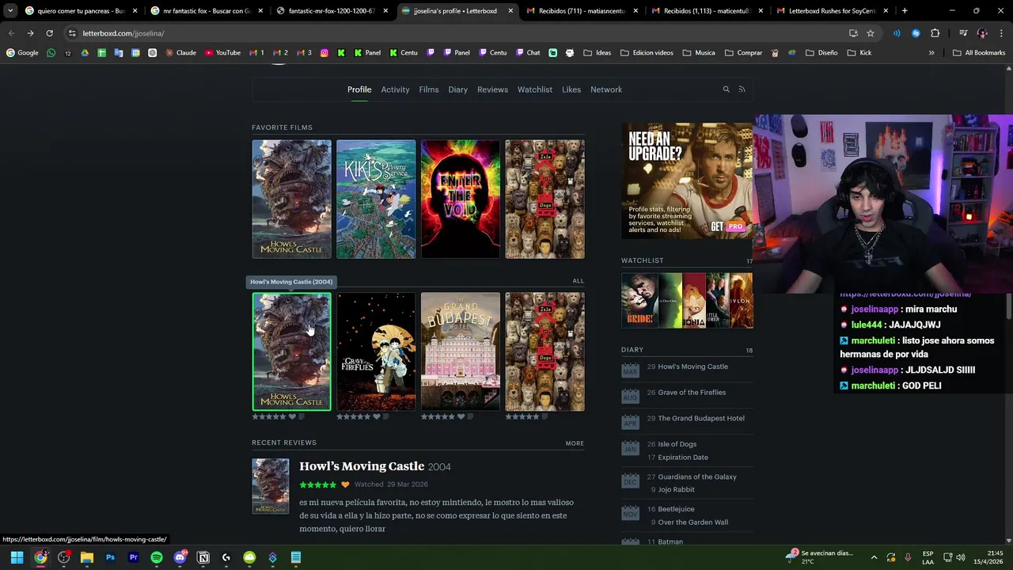Viewport: 1013px width, 570px height.
Task: Open Grave of the Fireflies diary entry
Action: [692, 393]
